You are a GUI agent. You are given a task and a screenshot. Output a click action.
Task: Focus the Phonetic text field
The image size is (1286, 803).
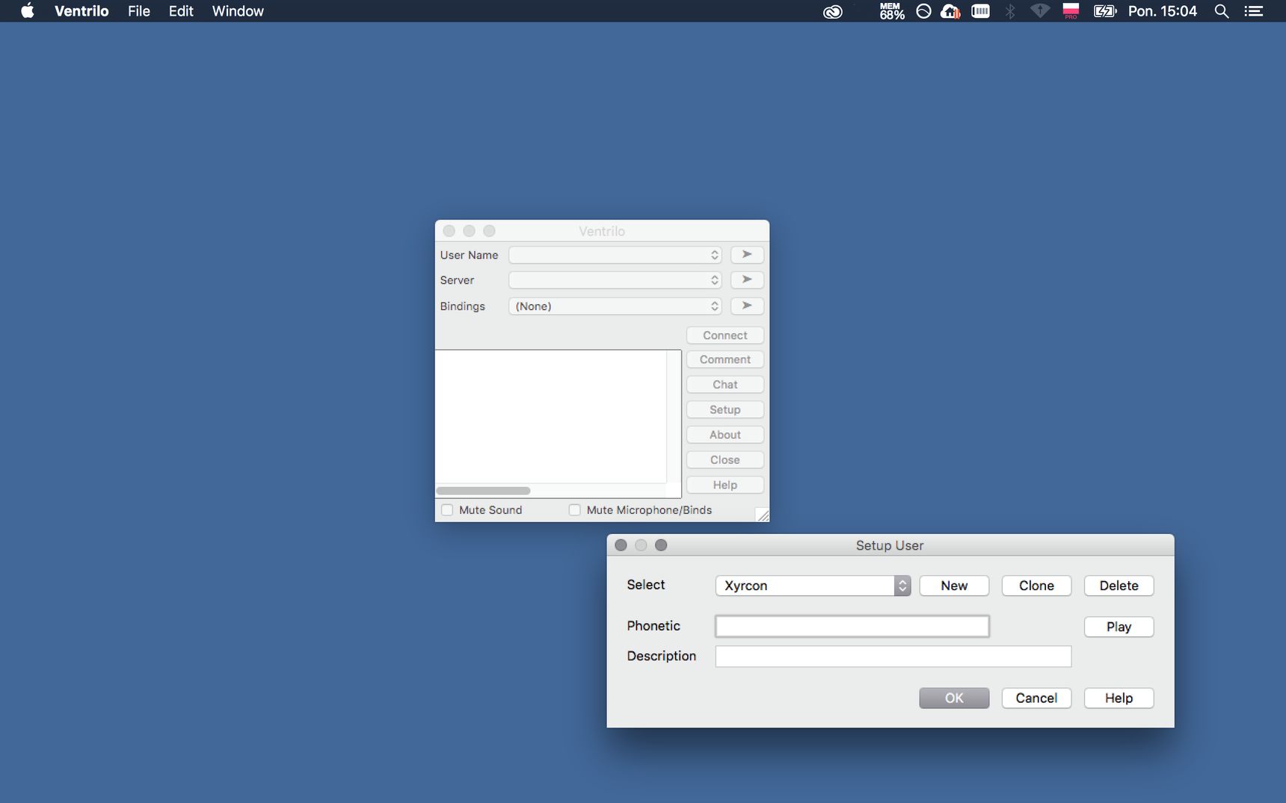click(852, 626)
